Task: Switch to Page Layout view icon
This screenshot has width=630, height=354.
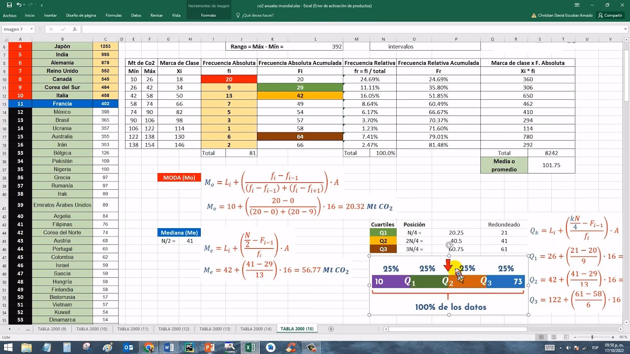Action: coord(554,337)
